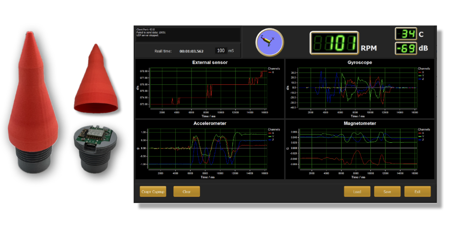Click the Magnetometer plot area
This screenshot has height=240, width=449.
tap(358, 149)
